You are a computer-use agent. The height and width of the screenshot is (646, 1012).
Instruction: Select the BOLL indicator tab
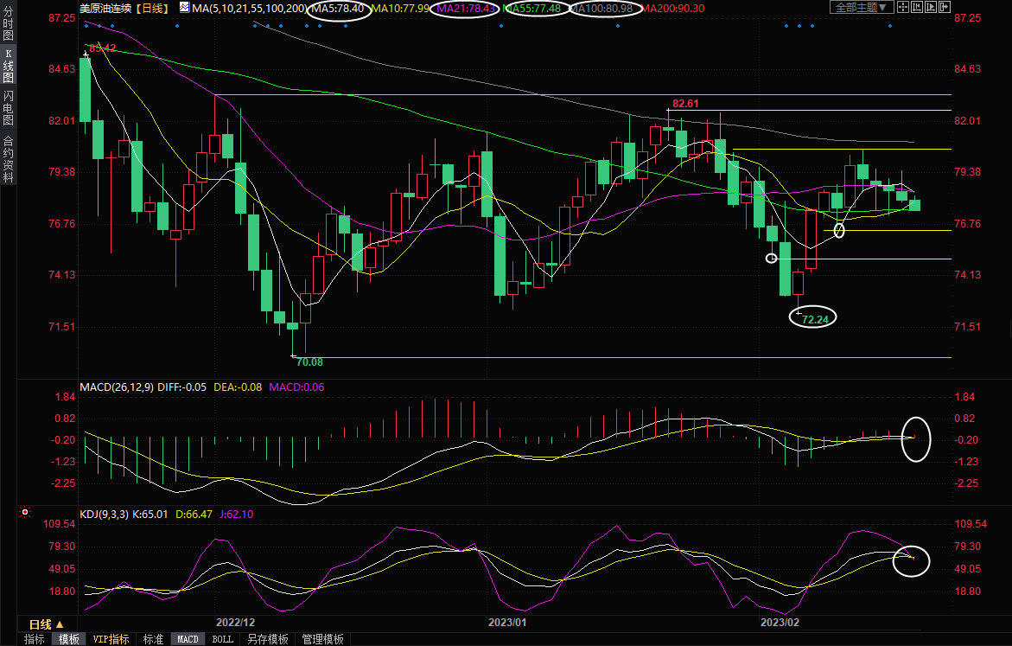coord(222,639)
